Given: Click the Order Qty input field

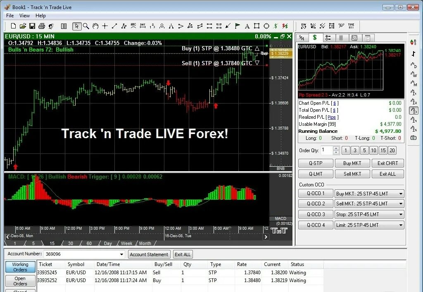Looking at the screenshot, I should pyautogui.click(x=327, y=150).
